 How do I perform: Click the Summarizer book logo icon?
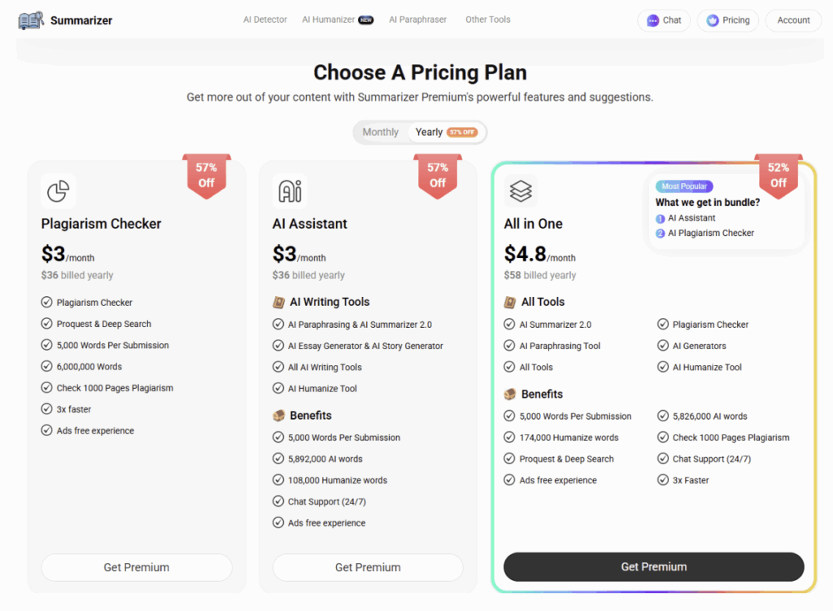click(31, 20)
